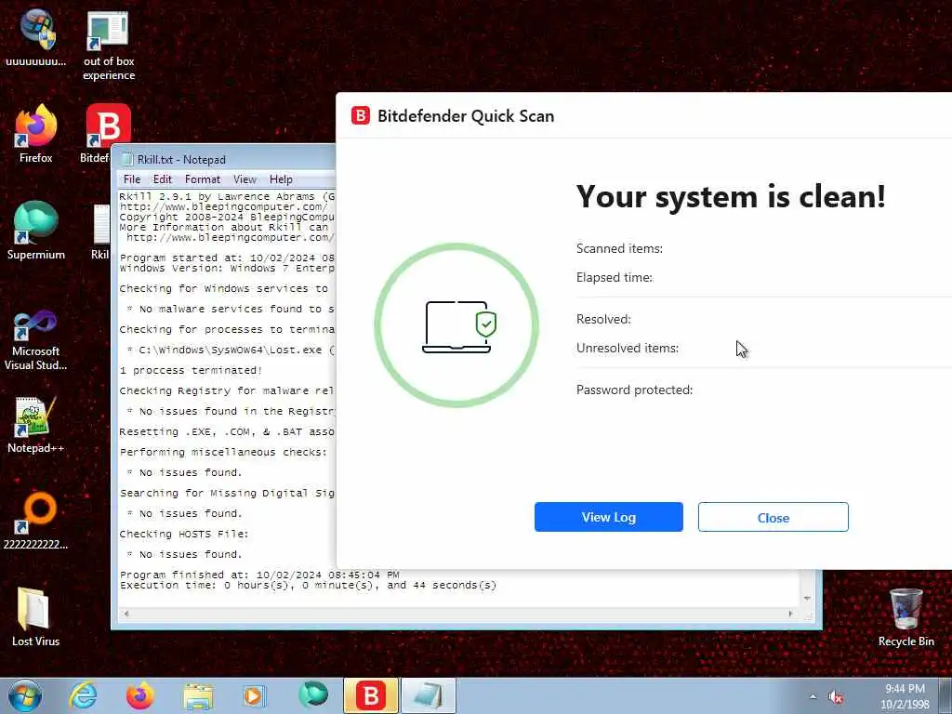Click the Show desktop strip on the taskbar
Viewport: 952px width, 714px height.
point(945,696)
